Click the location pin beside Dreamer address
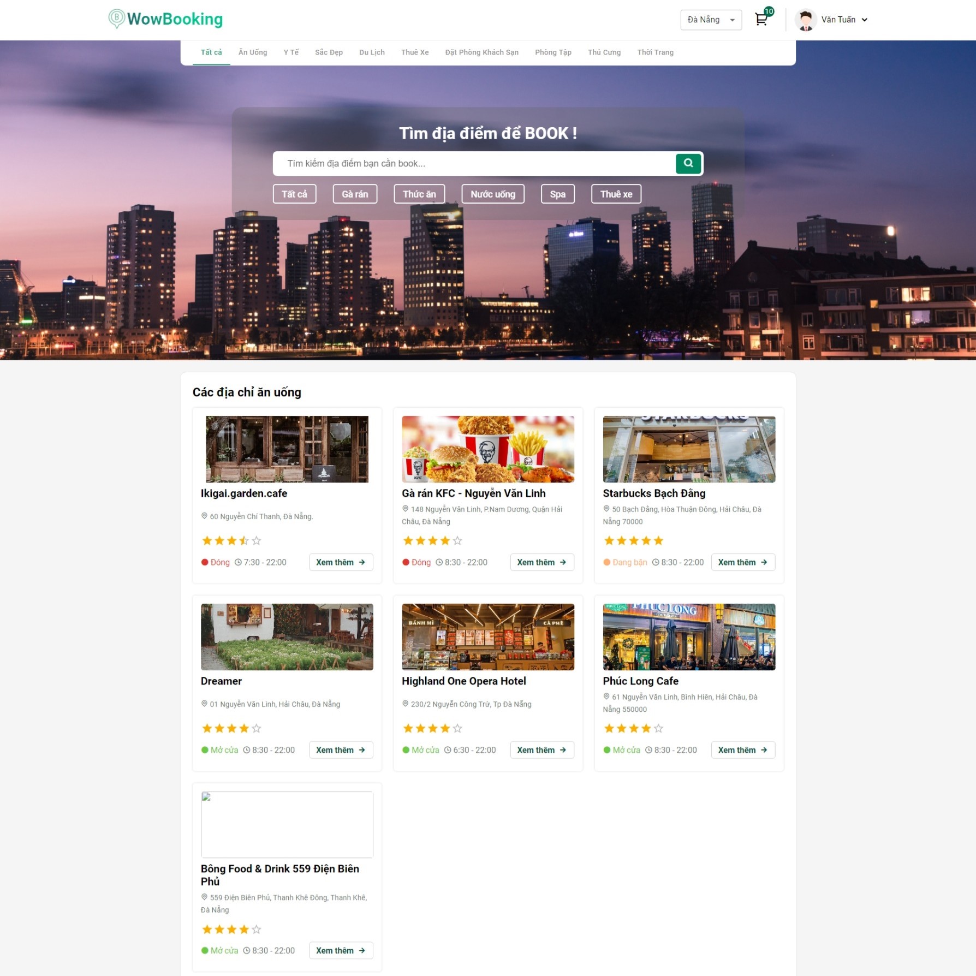Image resolution: width=976 pixels, height=976 pixels. pyautogui.click(x=204, y=704)
